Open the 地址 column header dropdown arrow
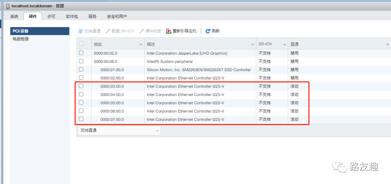 [140, 44]
